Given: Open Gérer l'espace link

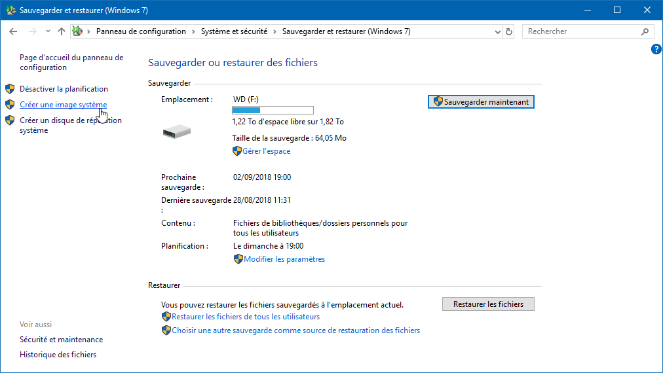Looking at the screenshot, I should click(267, 151).
